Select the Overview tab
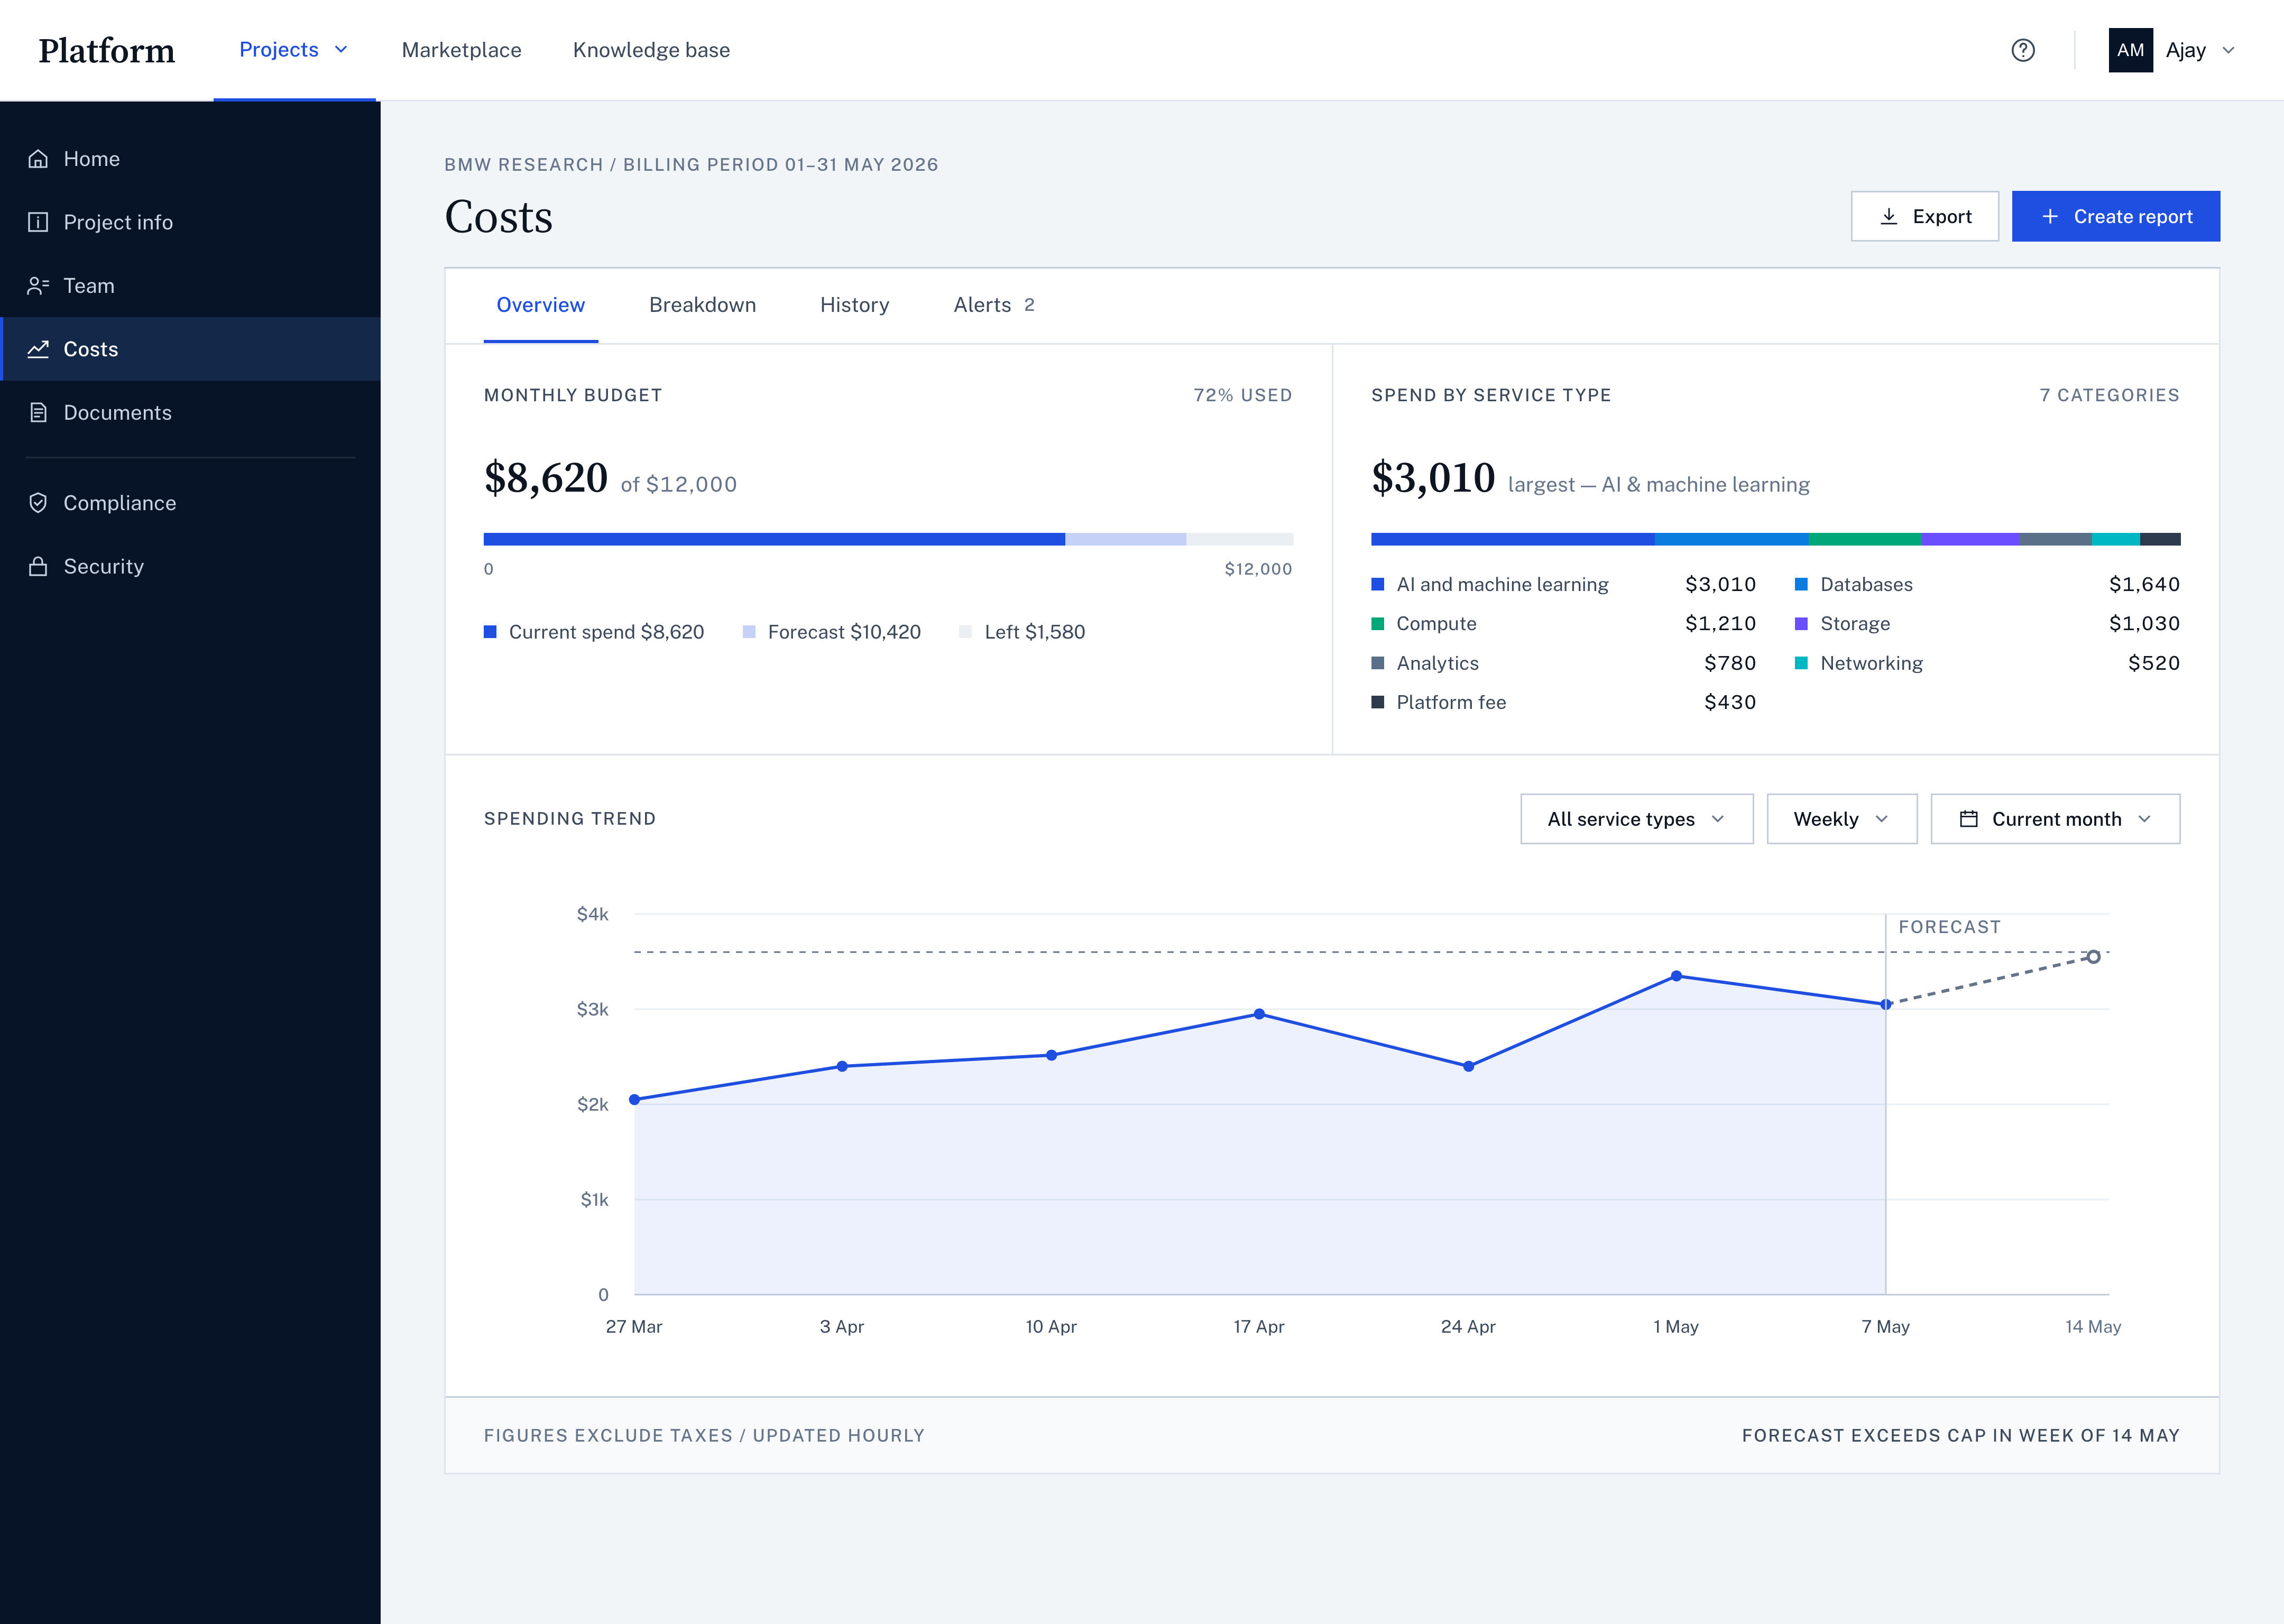 click(541, 305)
